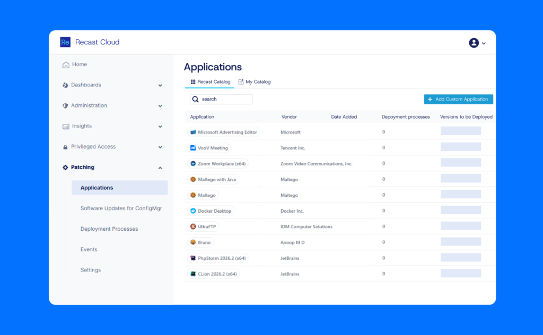This screenshot has width=543, height=335.
Task: Open Deployment Processes in sidebar
Action: [109, 229]
